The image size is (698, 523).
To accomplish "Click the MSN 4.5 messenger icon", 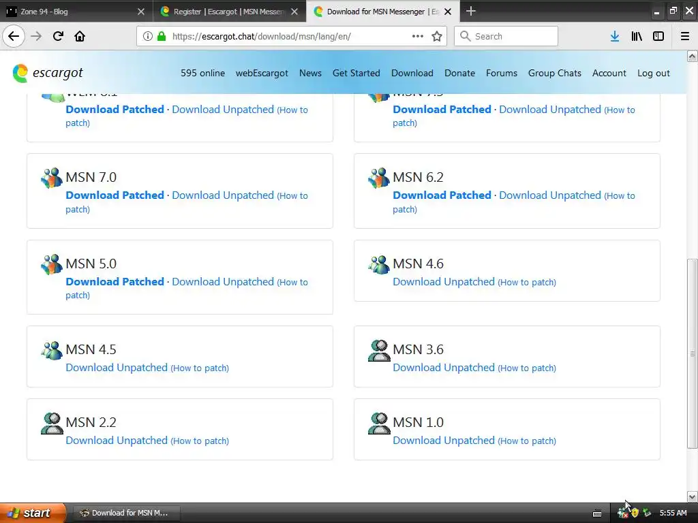I will (x=52, y=350).
